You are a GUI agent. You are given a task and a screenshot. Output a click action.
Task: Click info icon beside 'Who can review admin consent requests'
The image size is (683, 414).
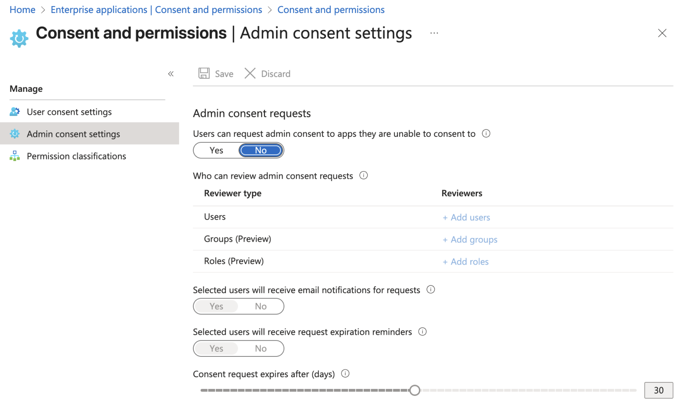click(x=364, y=175)
